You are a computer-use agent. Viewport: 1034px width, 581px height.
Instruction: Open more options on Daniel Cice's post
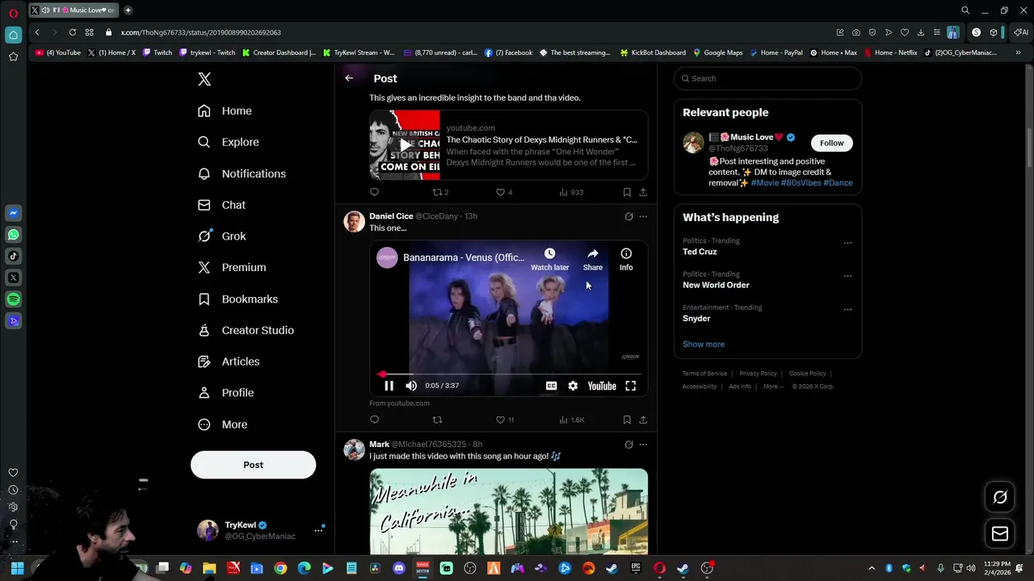tap(643, 216)
